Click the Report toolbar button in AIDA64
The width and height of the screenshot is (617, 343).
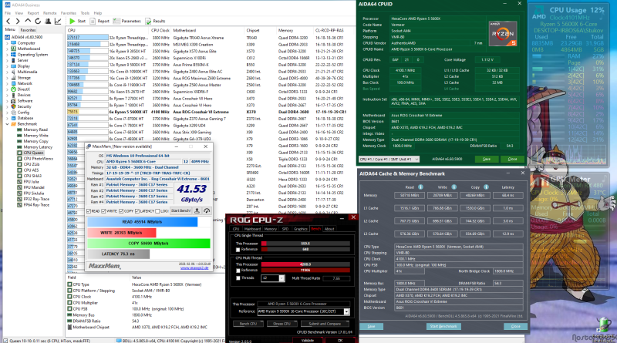tap(99, 22)
